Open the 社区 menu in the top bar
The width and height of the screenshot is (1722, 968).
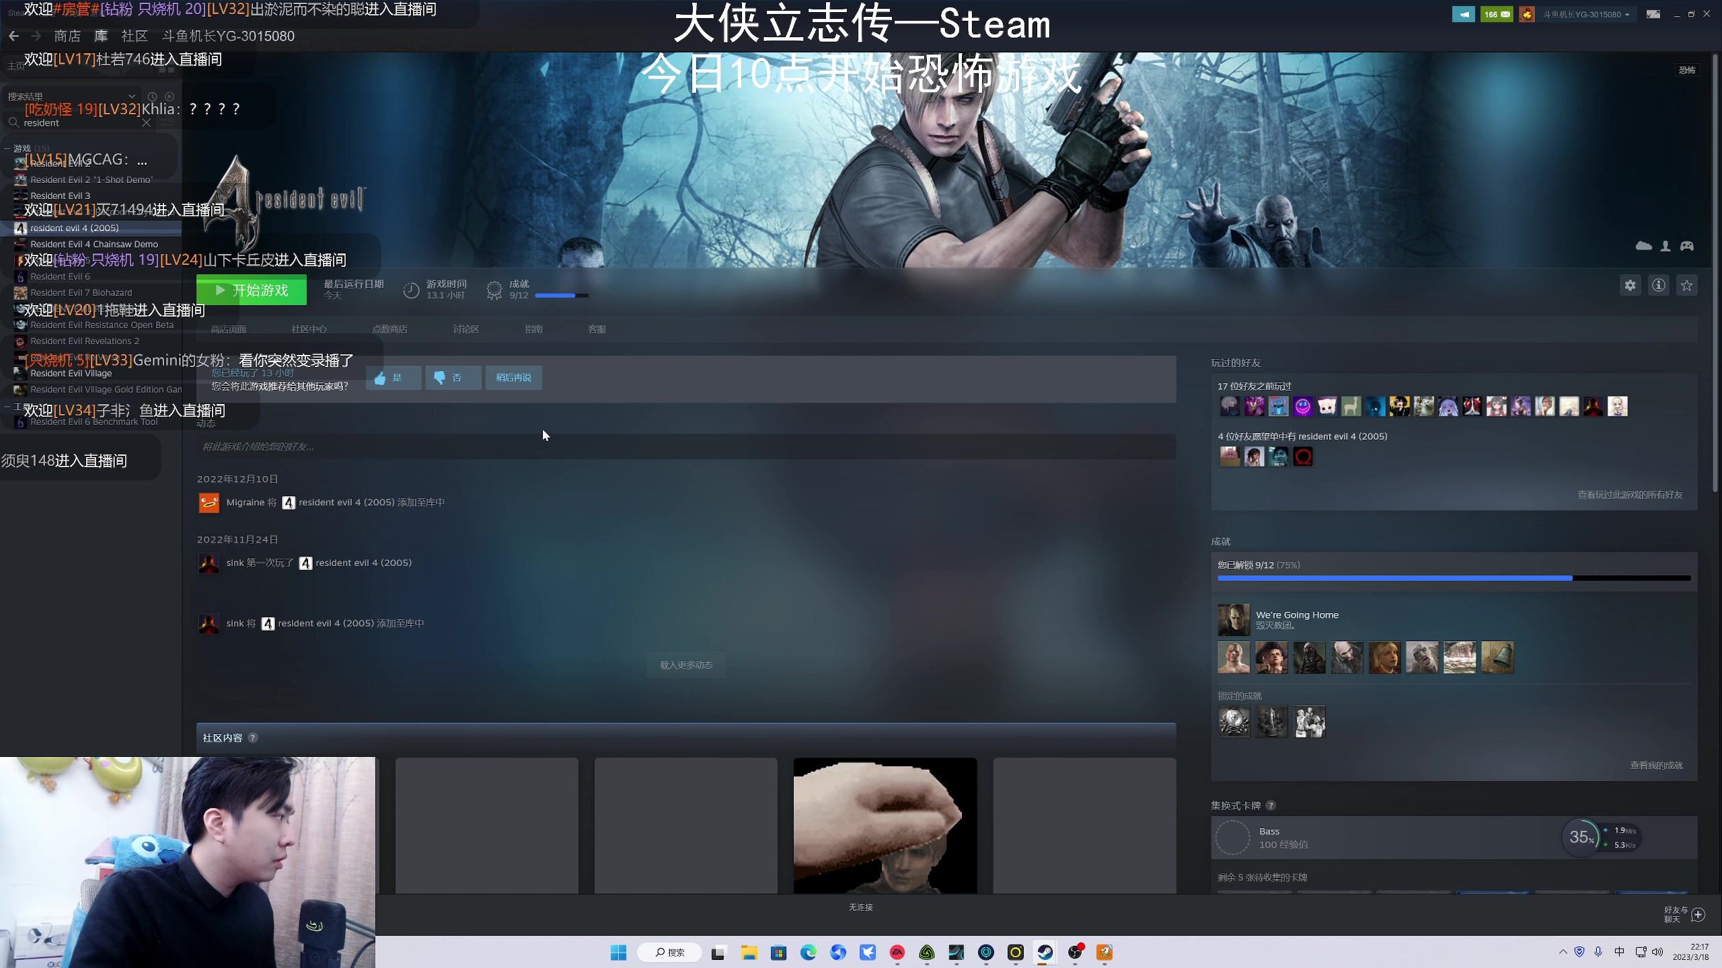click(x=134, y=36)
